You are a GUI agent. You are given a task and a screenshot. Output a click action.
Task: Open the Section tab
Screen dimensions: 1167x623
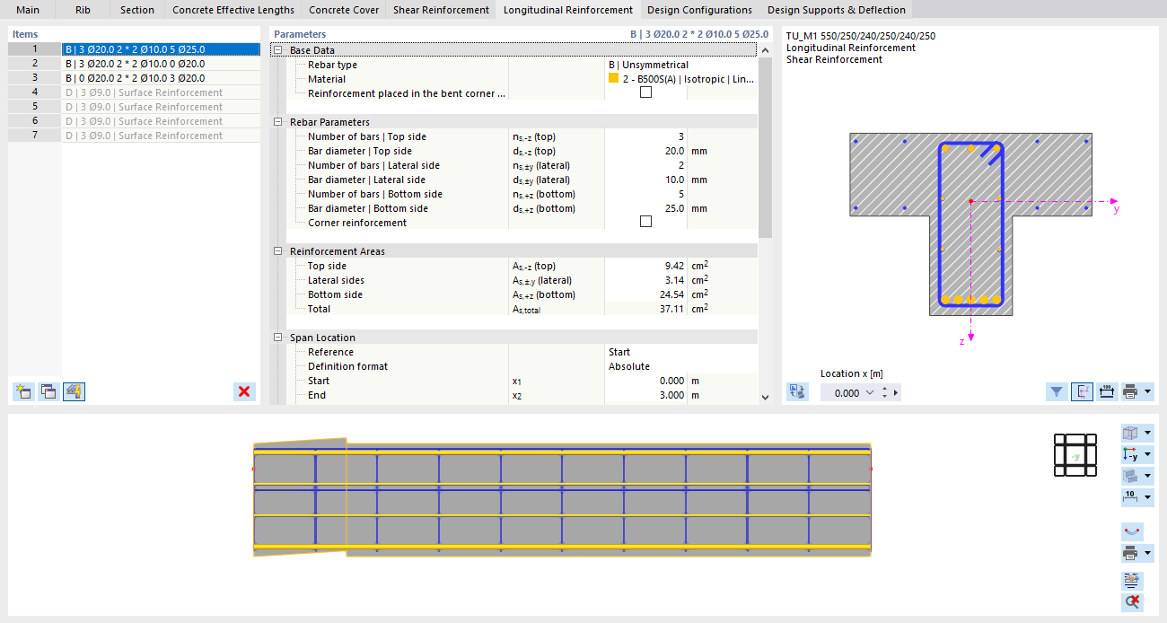click(137, 10)
